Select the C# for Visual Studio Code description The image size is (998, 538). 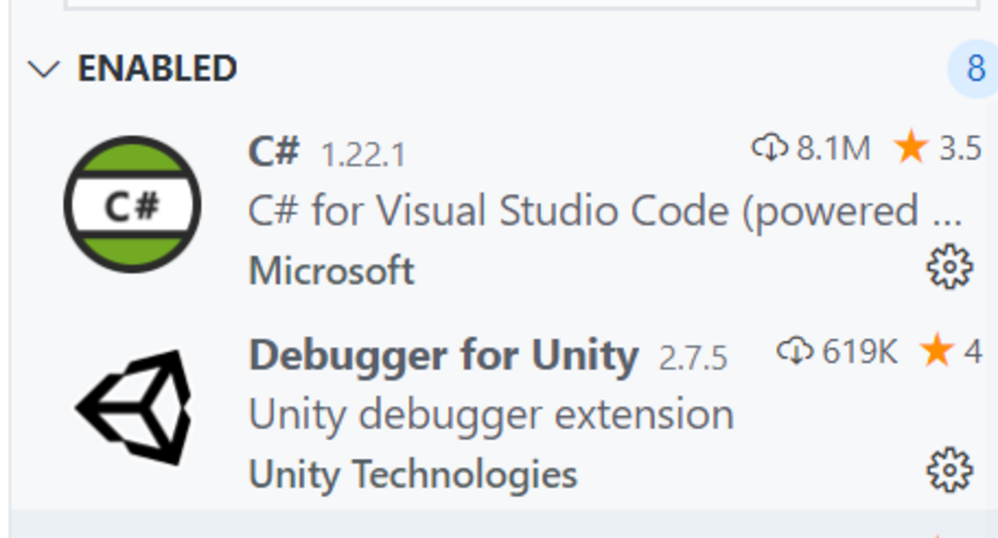click(605, 211)
